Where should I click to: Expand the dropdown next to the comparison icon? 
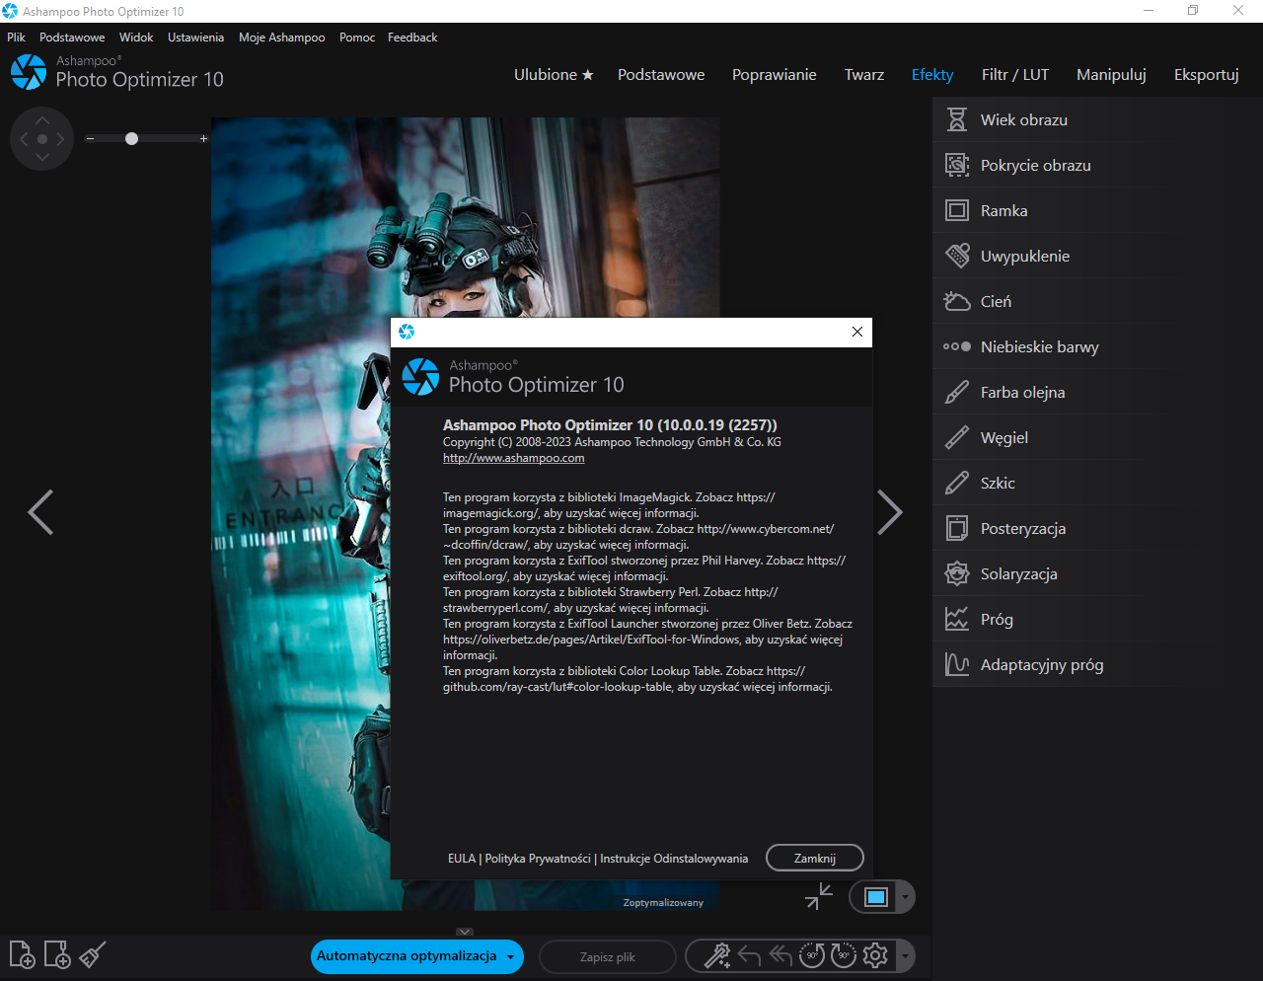(904, 896)
